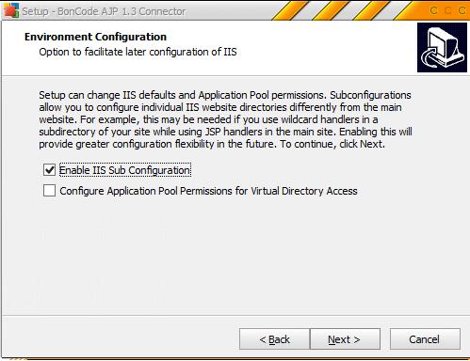Uncheck the Enable IIS Sub Configuration checkbox
The height and width of the screenshot is (361, 470).
tap(49, 170)
